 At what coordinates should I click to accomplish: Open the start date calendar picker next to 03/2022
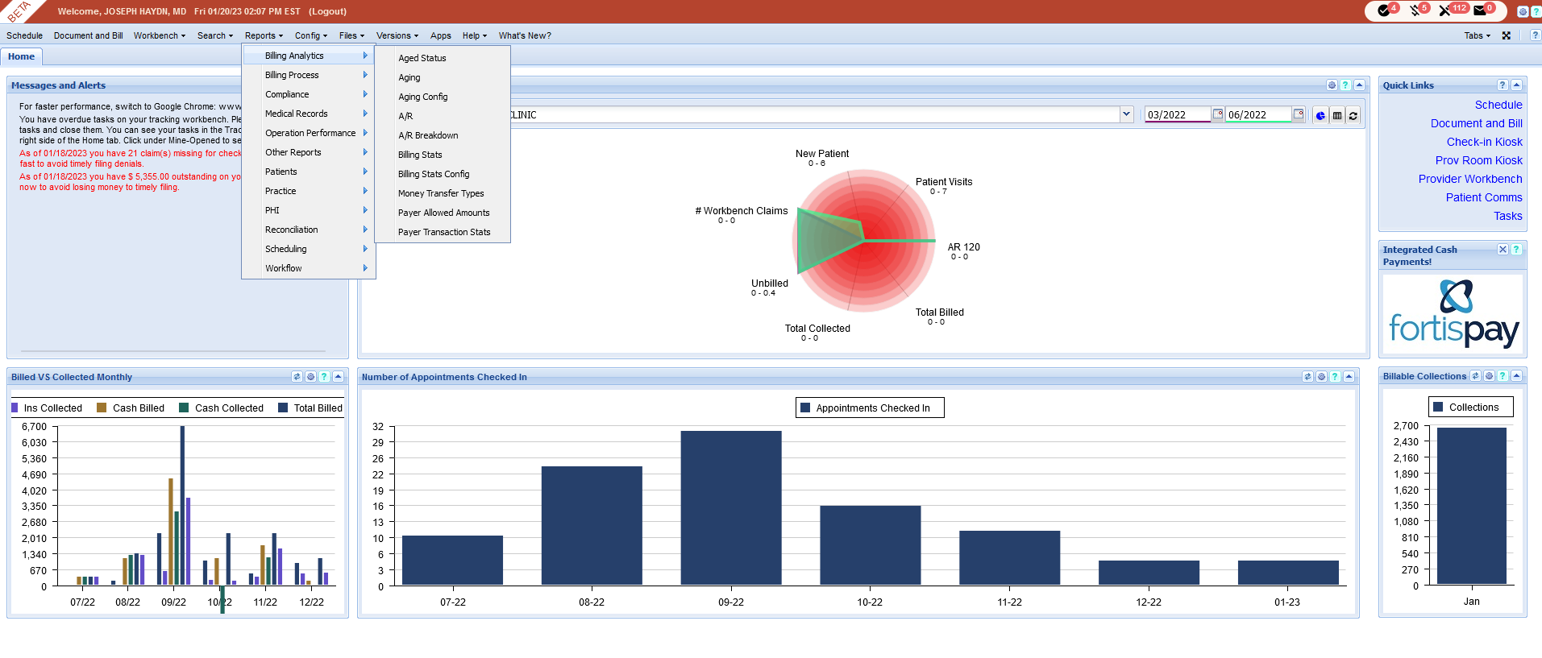pos(1218,114)
